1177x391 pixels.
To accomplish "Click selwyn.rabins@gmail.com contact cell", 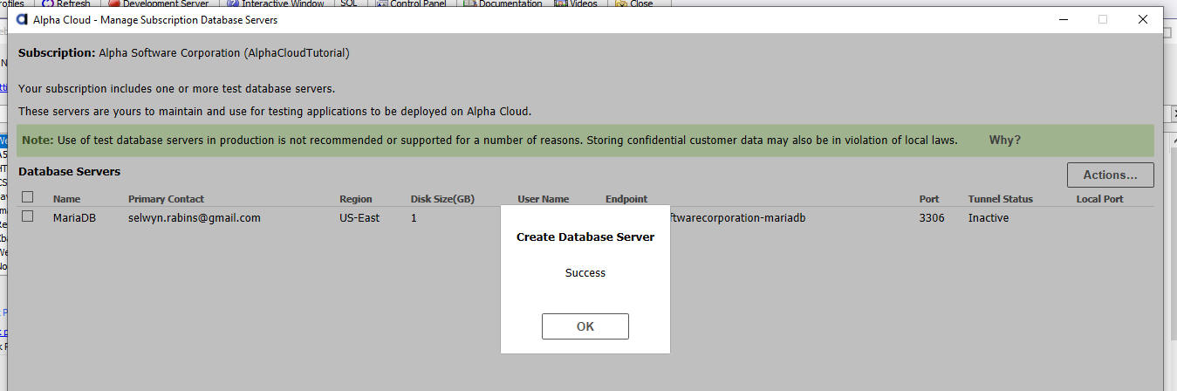I will pyautogui.click(x=195, y=217).
